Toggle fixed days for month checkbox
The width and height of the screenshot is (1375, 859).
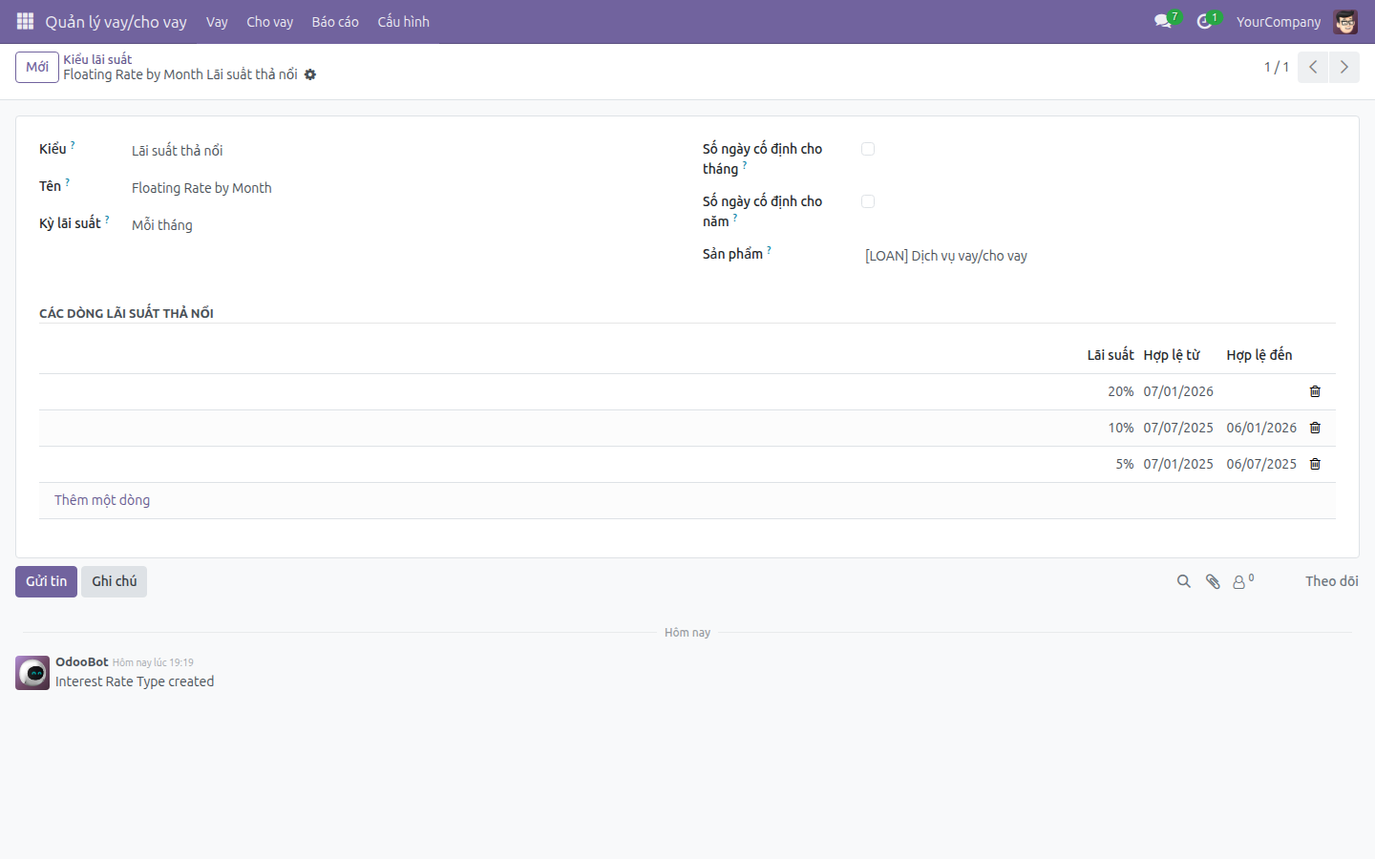[x=868, y=149]
